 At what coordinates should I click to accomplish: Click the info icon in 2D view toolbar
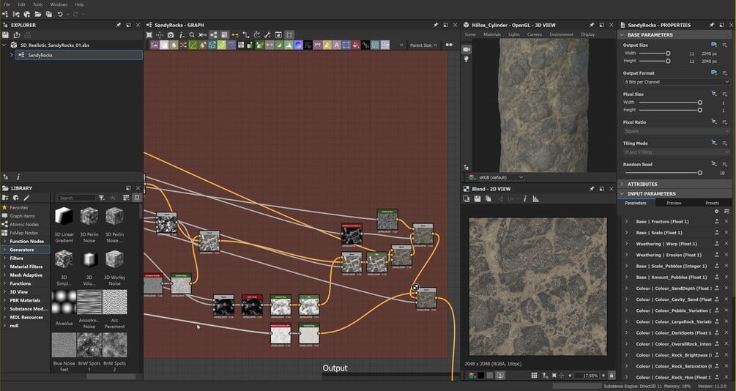525,198
